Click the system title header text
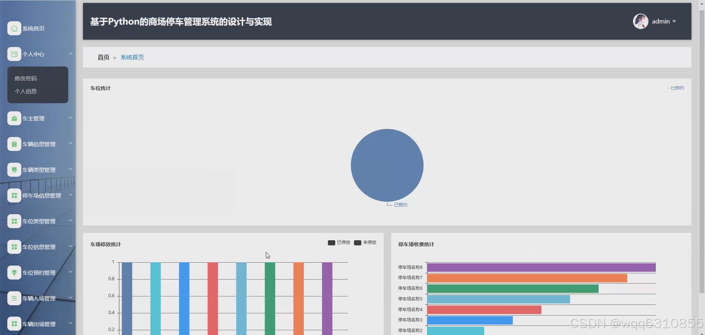 pos(181,22)
